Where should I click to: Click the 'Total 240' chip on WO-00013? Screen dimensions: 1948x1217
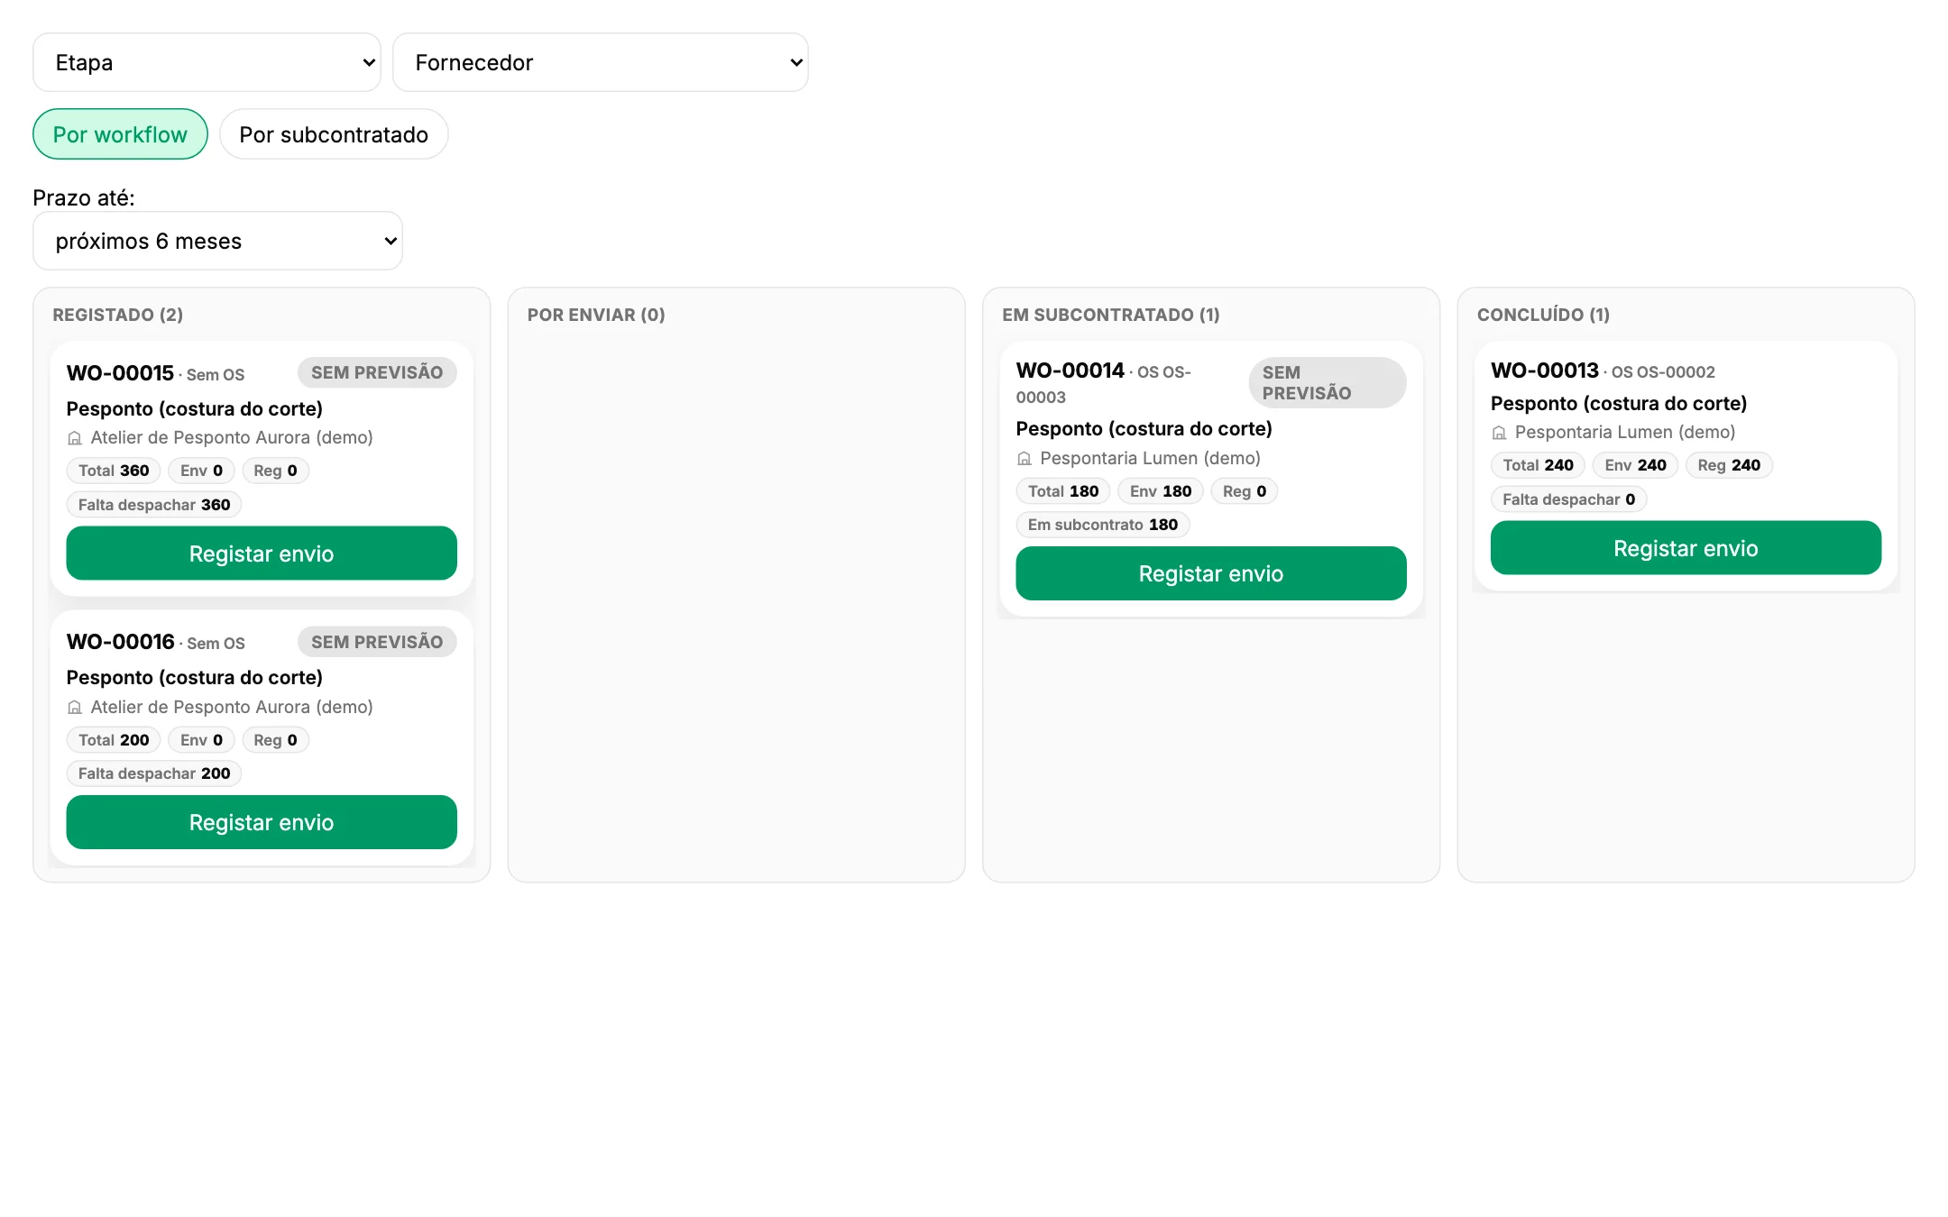click(1538, 465)
